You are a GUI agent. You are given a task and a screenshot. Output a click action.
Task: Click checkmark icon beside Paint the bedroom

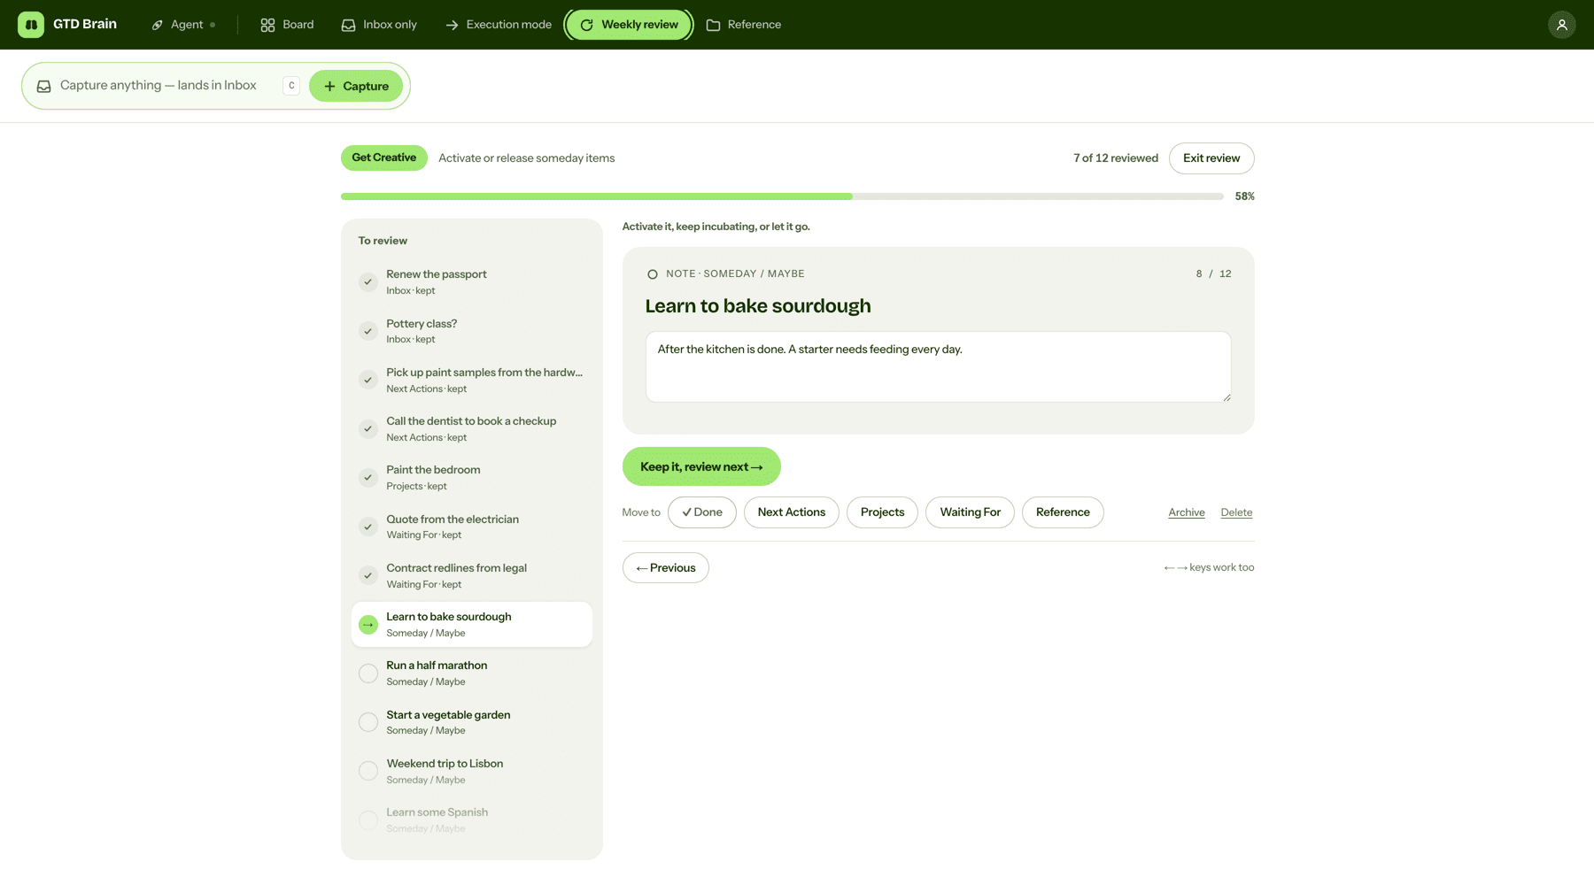point(368,478)
